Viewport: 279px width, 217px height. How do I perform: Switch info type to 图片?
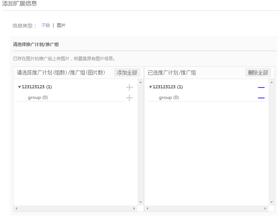(x=61, y=25)
